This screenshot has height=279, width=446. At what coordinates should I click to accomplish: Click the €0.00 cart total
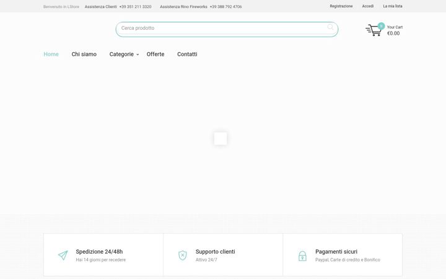393,33
